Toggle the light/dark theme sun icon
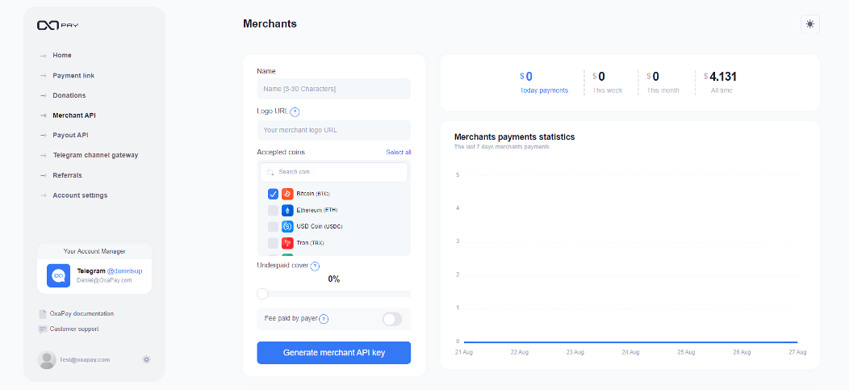The height and width of the screenshot is (390, 849). tap(809, 24)
